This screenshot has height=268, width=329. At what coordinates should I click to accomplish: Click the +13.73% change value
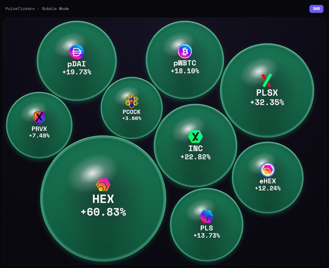click(207, 236)
